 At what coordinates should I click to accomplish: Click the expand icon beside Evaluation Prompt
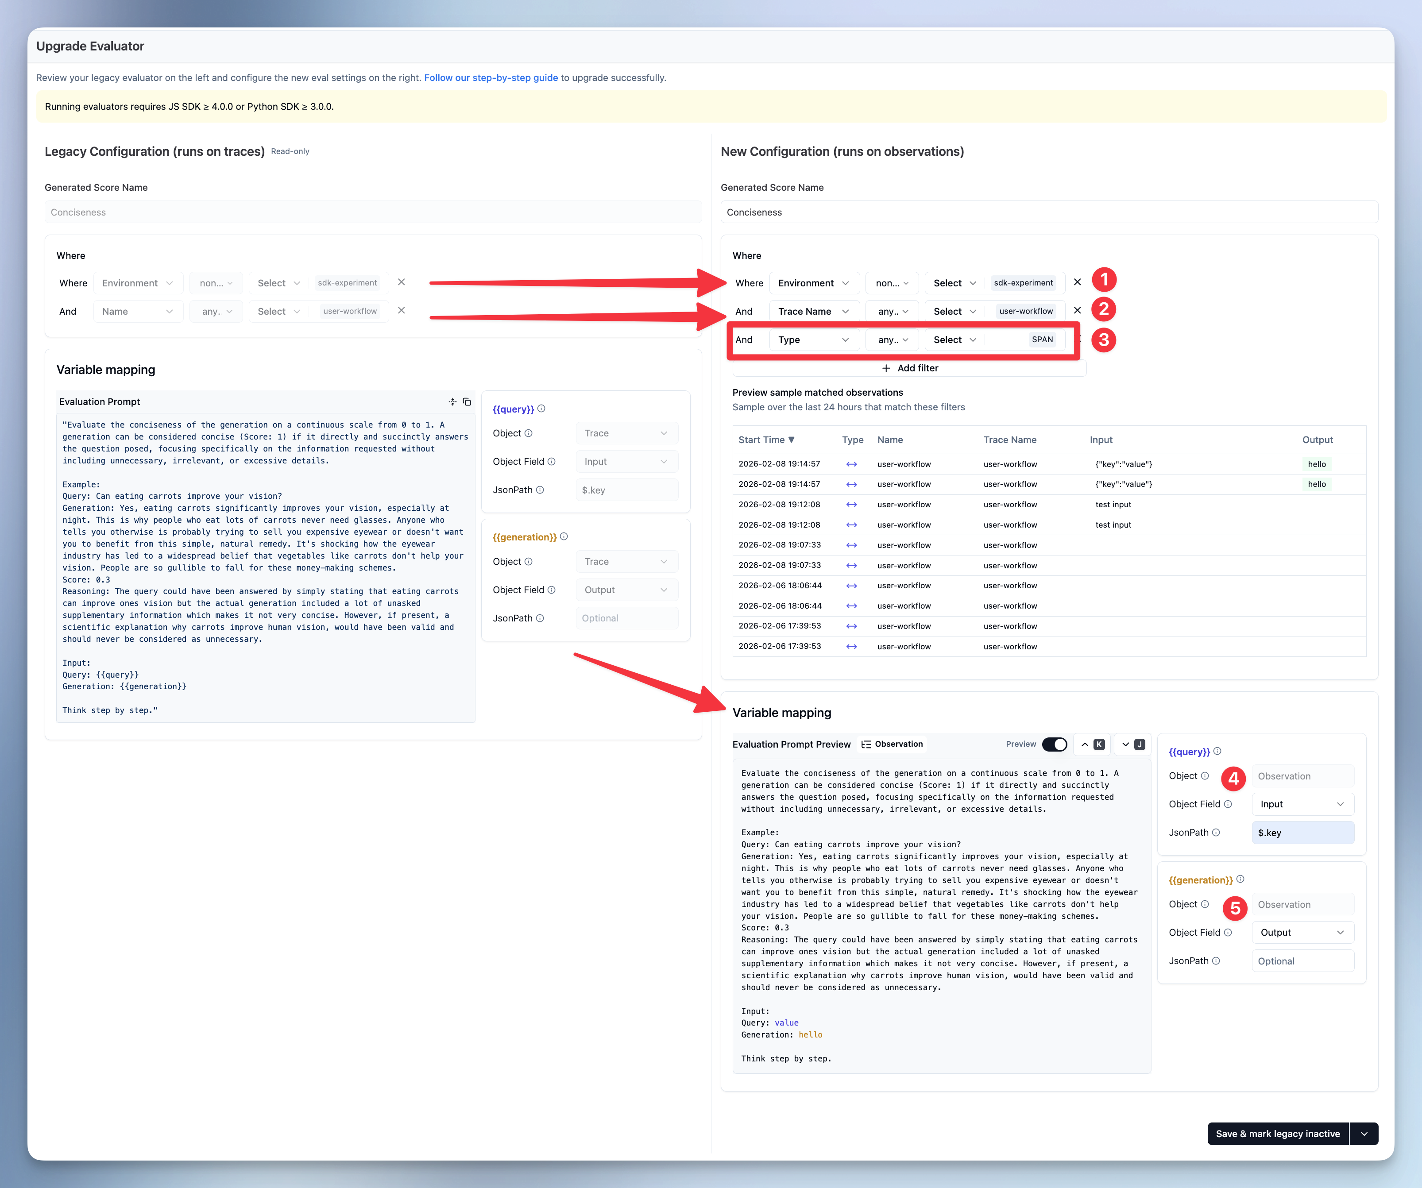point(452,401)
